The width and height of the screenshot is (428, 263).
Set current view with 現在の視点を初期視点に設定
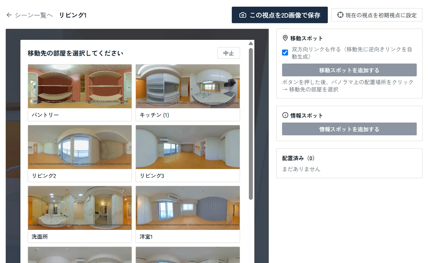click(x=377, y=15)
